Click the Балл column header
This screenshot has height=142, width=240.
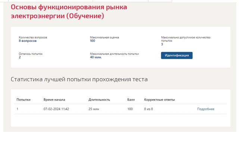[x=131, y=100]
